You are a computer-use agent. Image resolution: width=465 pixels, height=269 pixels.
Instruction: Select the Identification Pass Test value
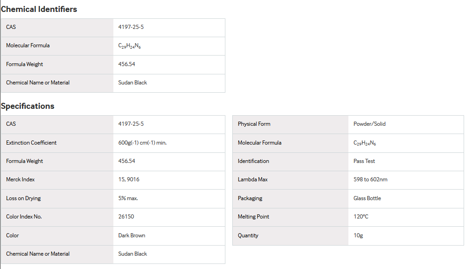[x=364, y=161]
